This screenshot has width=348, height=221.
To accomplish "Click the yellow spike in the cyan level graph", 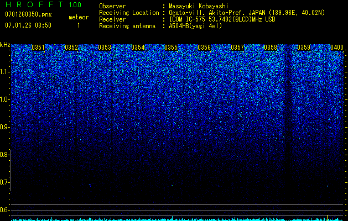I will pyautogui.click(x=327, y=218).
